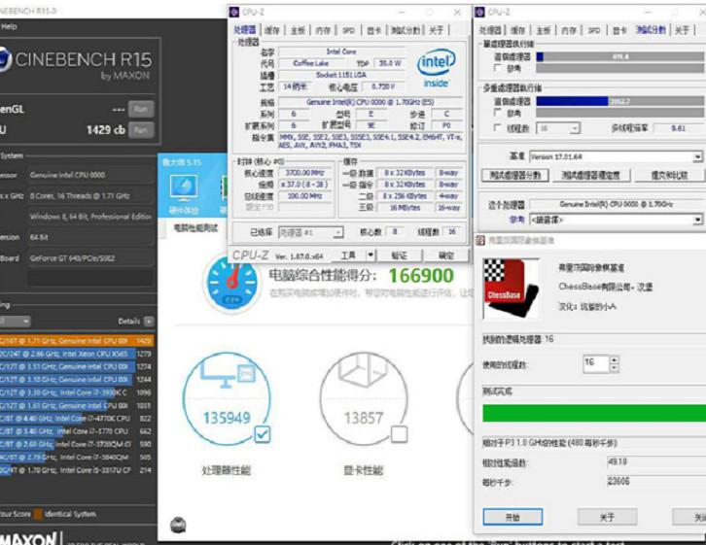Viewport: 706px width, 545px height.
Task: Toggle the 线程数 checkbox
Action: (498, 128)
